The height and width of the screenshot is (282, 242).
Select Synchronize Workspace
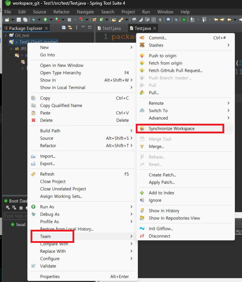coord(185,129)
